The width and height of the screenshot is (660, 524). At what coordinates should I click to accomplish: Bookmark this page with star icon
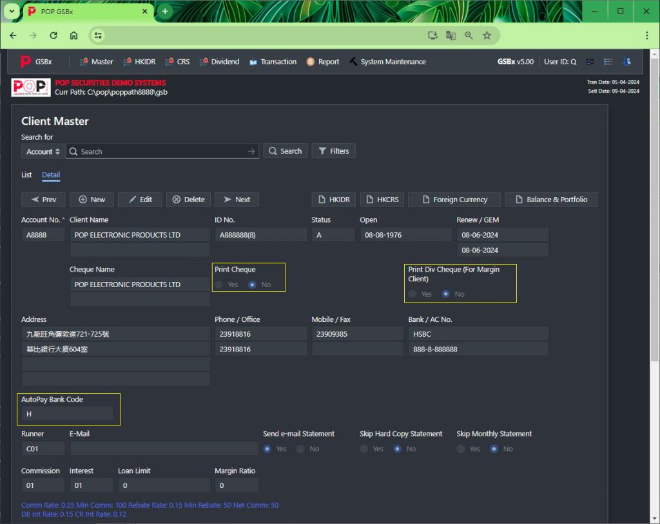pyautogui.click(x=487, y=35)
